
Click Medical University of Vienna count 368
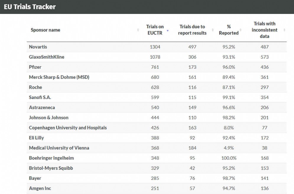[155, 148]
